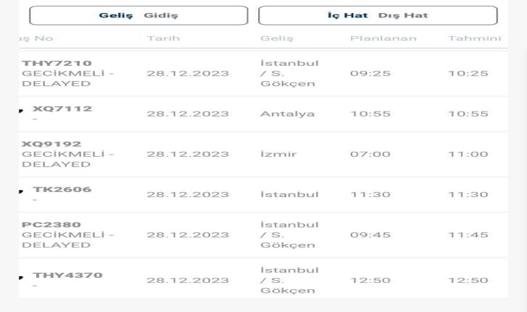Screen dimensions: 527x312
Task: Select the Geliş option in the top toggle
Action: (116, 15)
